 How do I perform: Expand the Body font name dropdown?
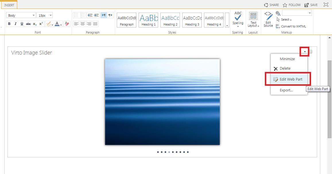pyautogui.click(x=34, y=15)
